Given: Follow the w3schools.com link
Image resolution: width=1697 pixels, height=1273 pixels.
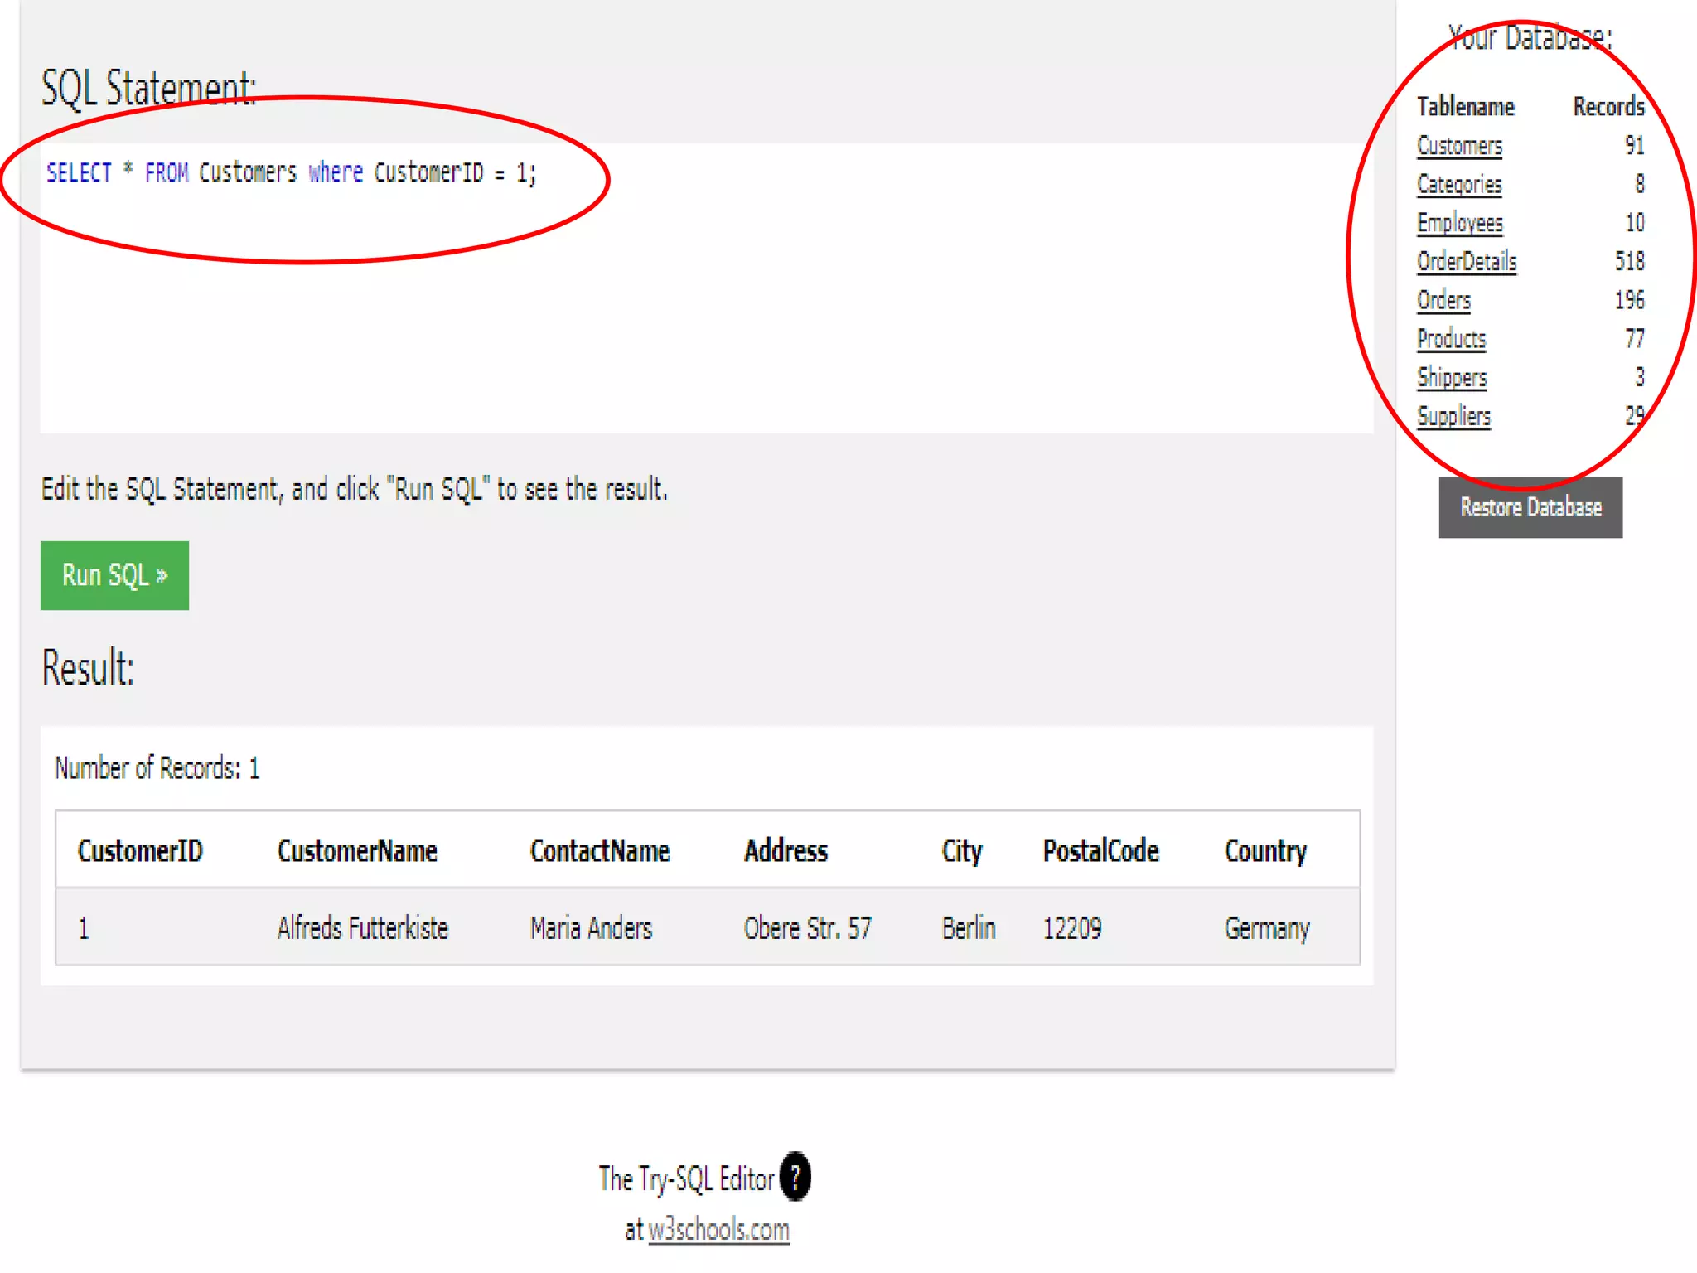Looking at the screenshot, I should [x=718, y=1230].
